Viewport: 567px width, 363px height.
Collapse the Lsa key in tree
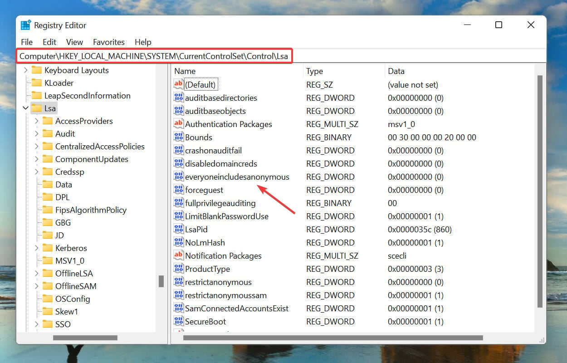[25, 108]
